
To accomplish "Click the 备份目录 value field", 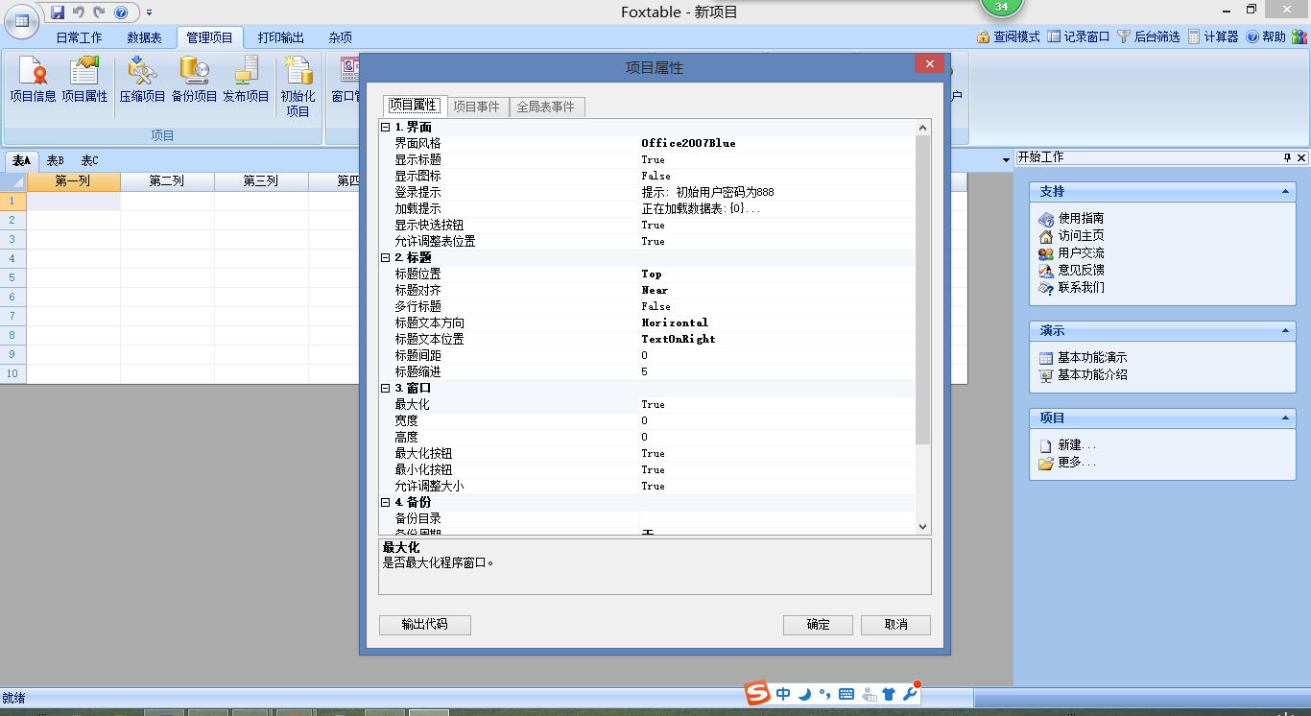I will 777,518.
